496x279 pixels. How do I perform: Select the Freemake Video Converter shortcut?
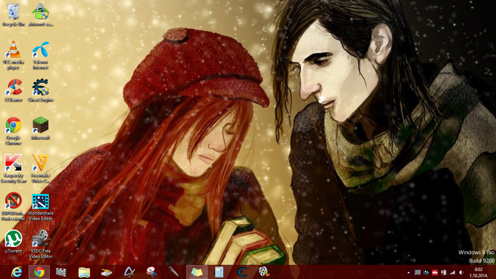point(41,169)
